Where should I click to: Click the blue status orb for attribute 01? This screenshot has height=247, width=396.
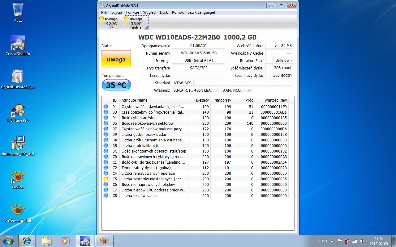coord(106,107)
